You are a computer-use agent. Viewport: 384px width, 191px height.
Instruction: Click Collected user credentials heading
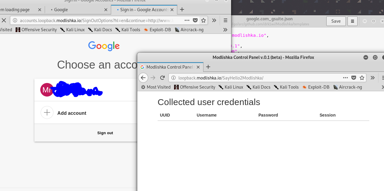[x=209, y=102]
